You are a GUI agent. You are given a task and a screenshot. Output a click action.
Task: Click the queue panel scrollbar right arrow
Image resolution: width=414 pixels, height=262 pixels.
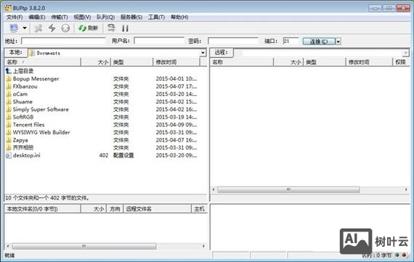(x=203, y=246)
